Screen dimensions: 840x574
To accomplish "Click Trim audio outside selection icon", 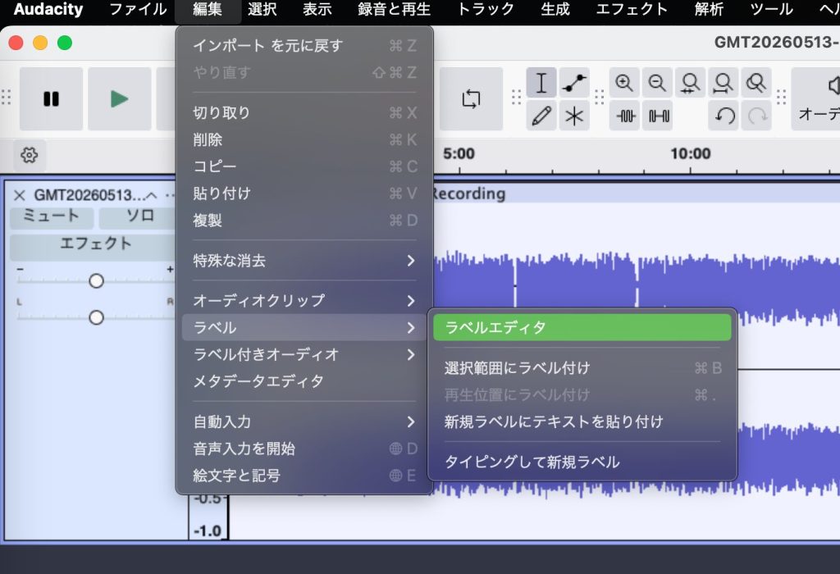I will point(624,116).
